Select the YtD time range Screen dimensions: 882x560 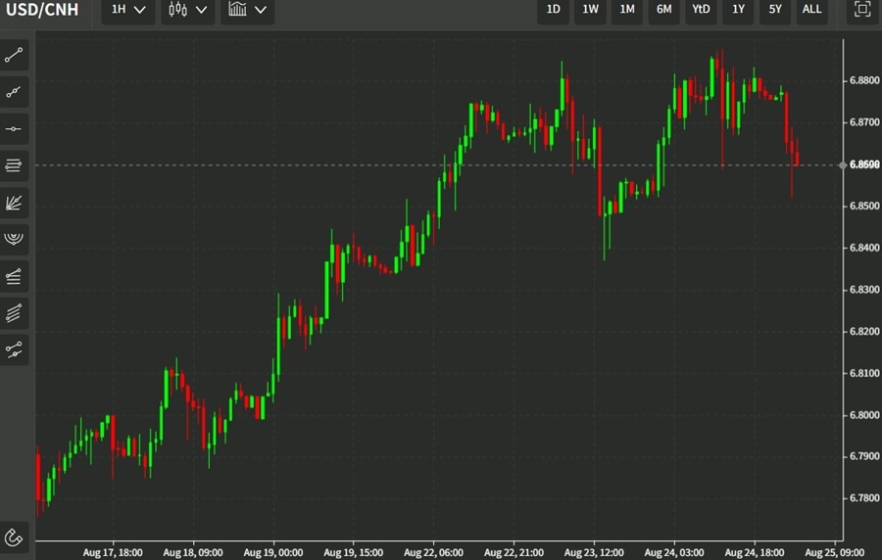[x=701, y=10]
